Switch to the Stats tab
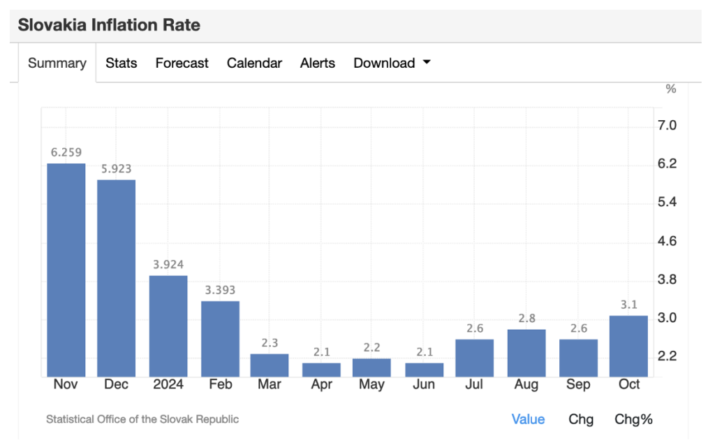This screenshot has width=715, height=443. (x=121, y=63)
